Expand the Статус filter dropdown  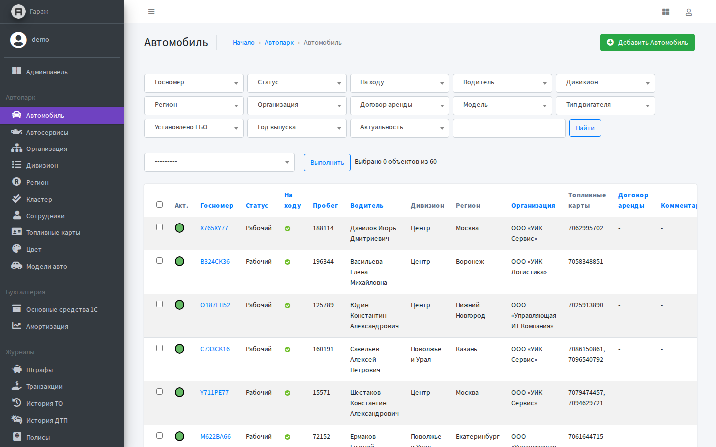[x=297, y=83]
